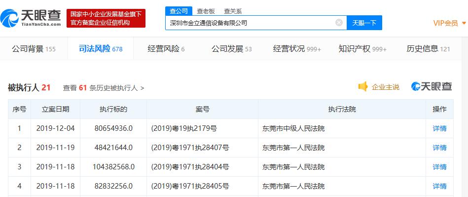Select the 查老板 search tab
This screenshot has width=468, height=197.
pos(206,11)
